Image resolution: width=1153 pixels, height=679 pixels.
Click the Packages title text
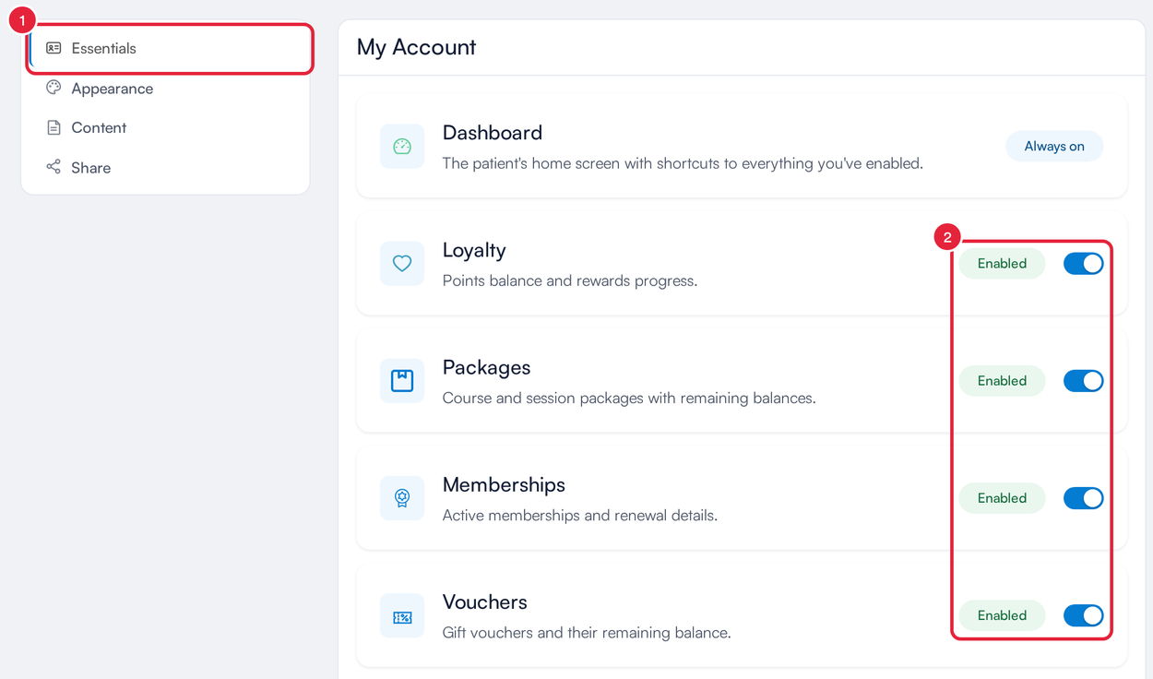tap(486, 367)
